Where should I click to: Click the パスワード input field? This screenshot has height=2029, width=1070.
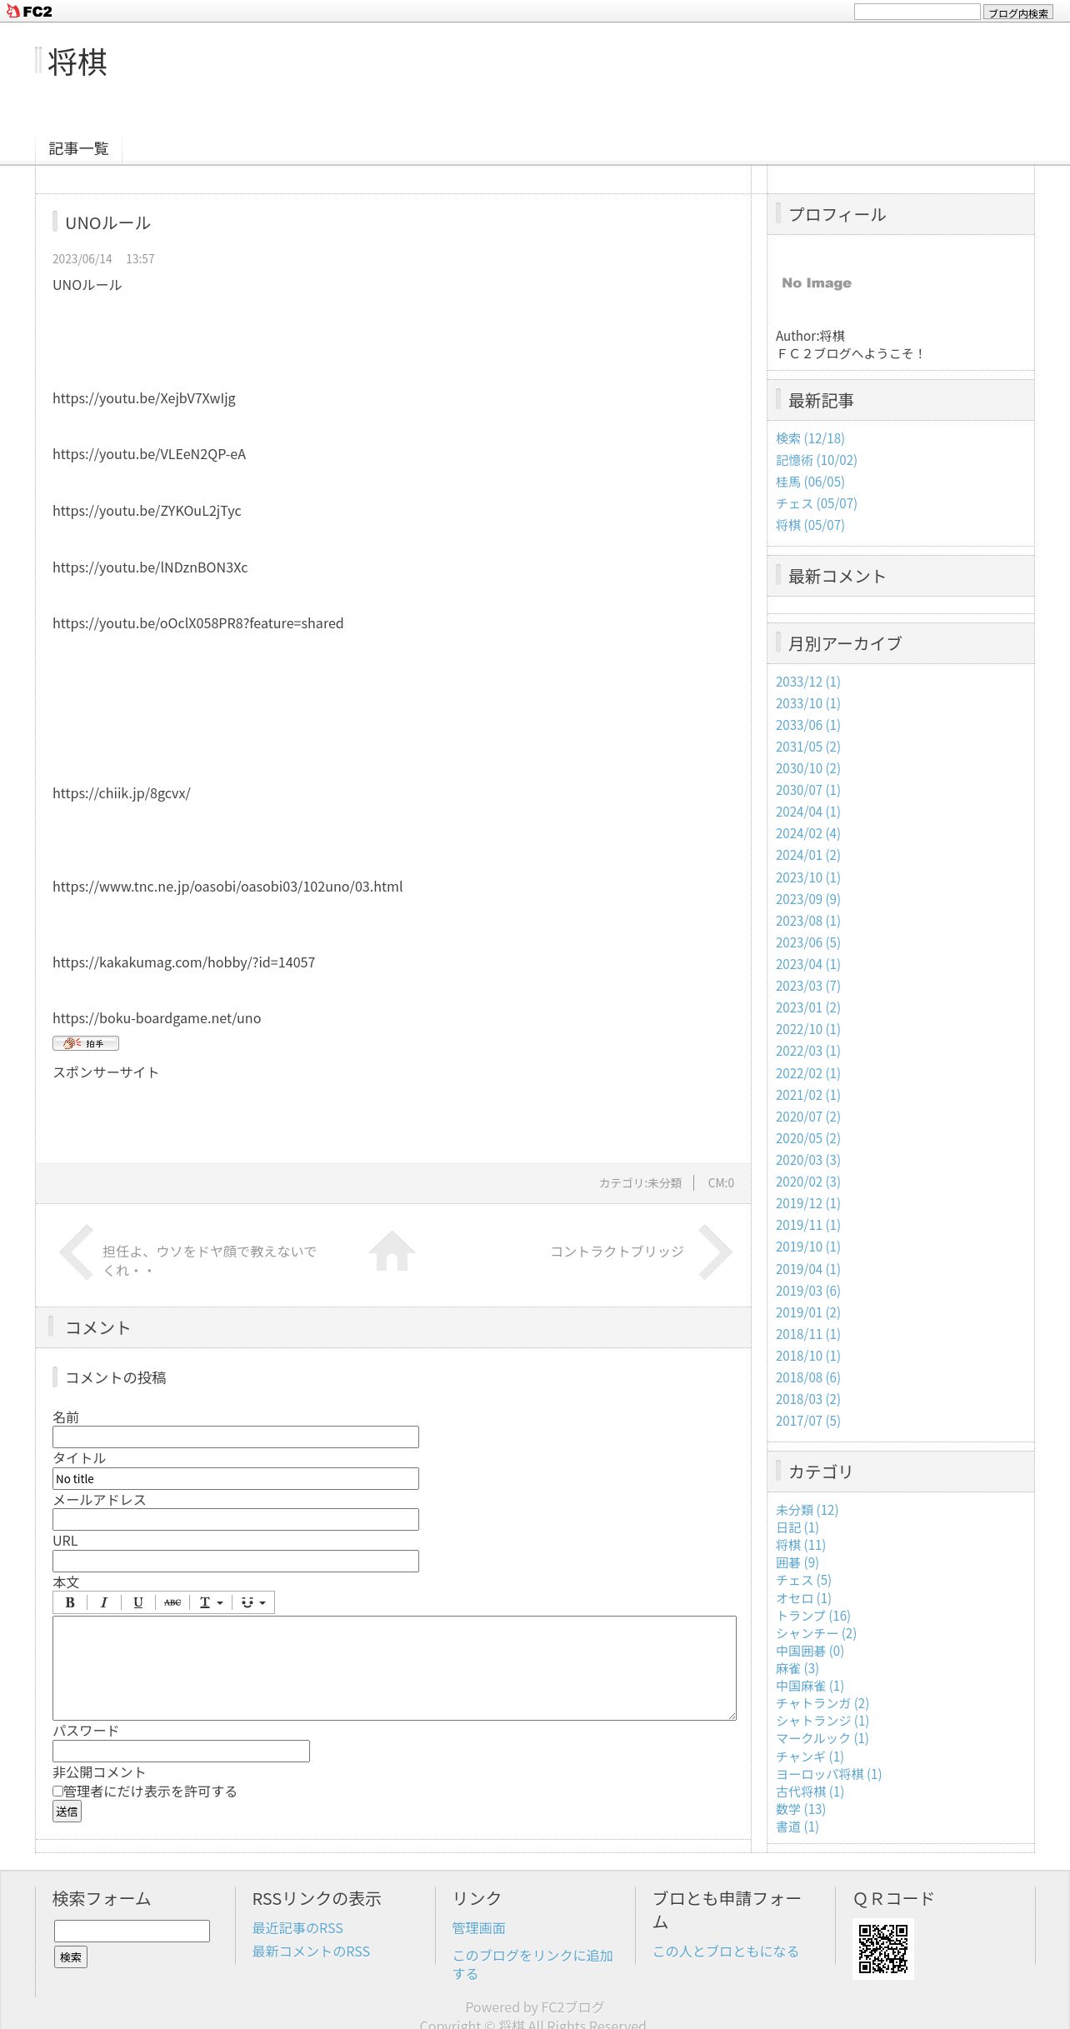click(181, 1751)
